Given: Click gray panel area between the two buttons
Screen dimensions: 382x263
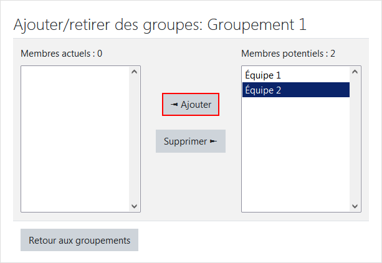Looking at the screenshot, I should [191, 123].
